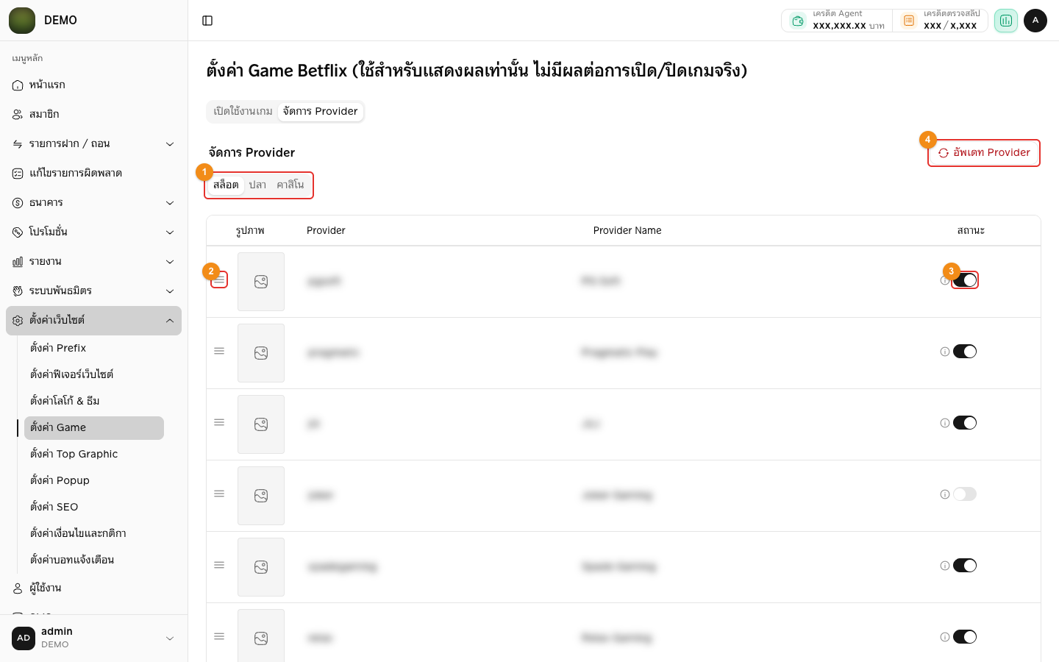Click the fourth provider row's image placeholder
1059x662 pixels.
coord(261,496)
